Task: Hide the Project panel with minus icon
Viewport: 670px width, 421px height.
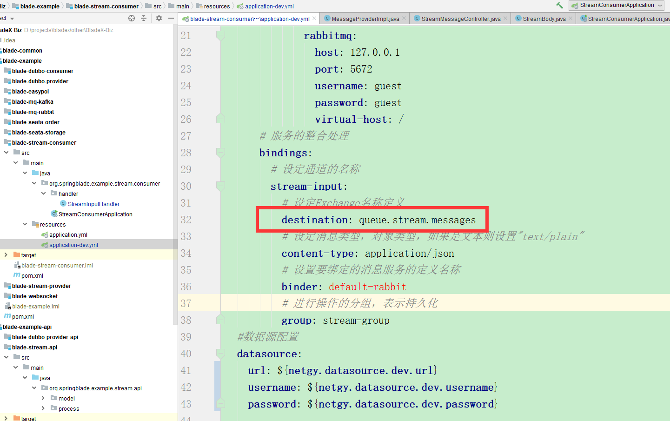Action: pos(171,18)
